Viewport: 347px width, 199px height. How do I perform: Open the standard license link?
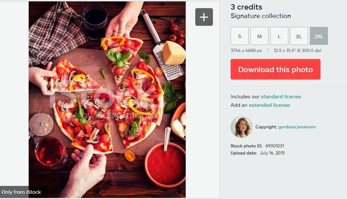click(x=281, y=96)
